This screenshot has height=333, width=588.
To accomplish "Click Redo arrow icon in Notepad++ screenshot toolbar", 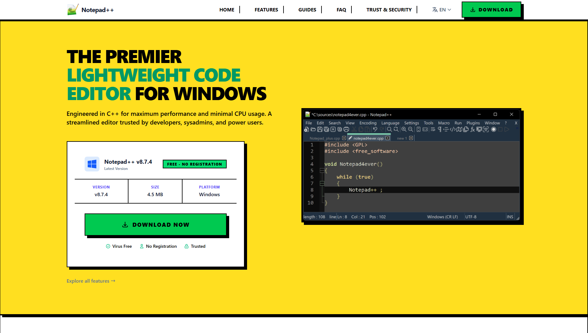I will pos(382,129).
